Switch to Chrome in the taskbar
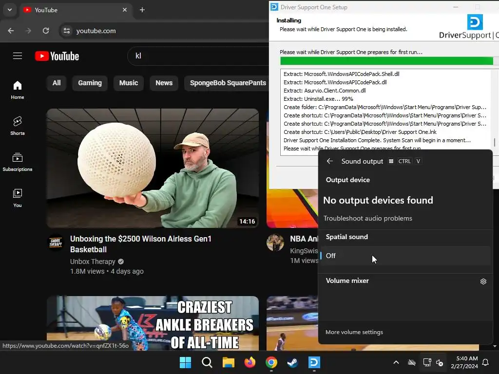The height and width of the screenshot is (374, 499). [x=271, y=362]
